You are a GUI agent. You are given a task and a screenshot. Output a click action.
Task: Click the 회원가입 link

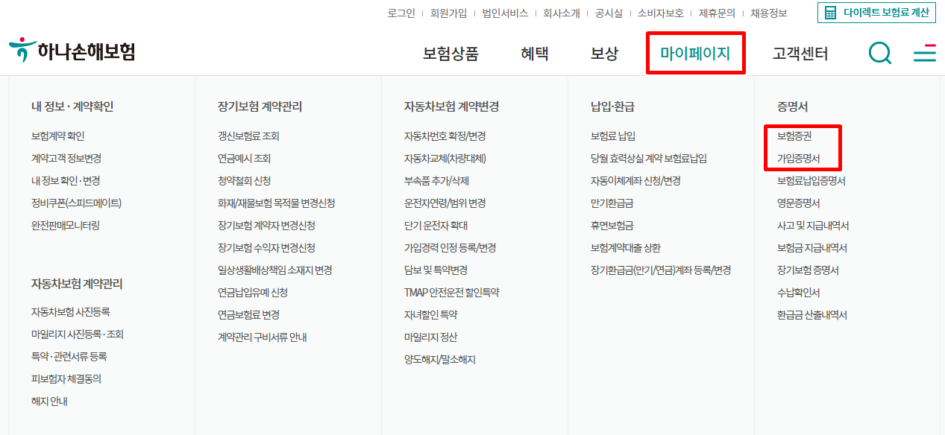point(448,13)
